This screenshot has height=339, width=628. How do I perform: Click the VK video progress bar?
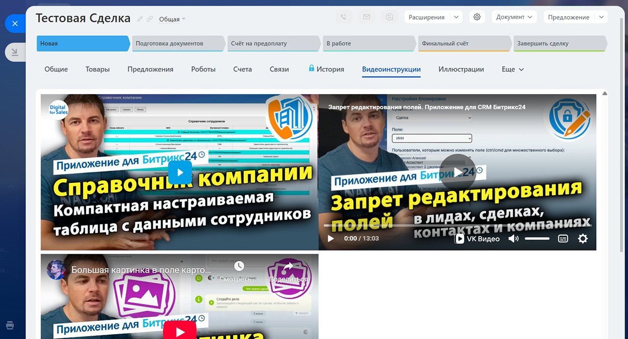click(x=457, y=226)
